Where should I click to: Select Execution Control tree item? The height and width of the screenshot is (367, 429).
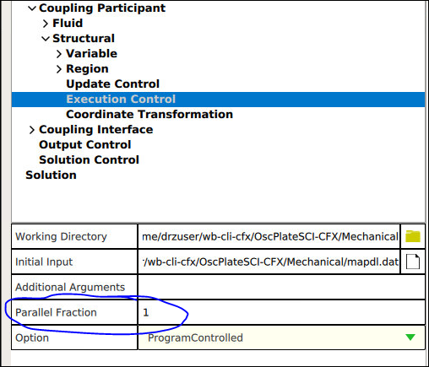coord(121,99)
